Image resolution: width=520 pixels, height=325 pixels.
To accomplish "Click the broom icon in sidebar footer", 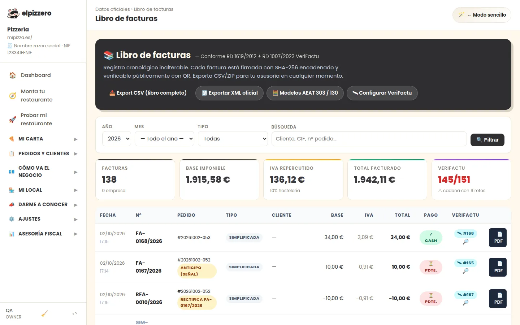I will tap(45, 313).
